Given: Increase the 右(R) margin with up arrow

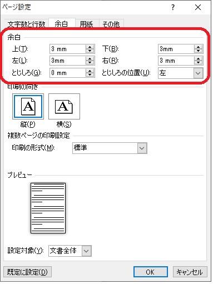Looking at the screenshot, I should click(x=199, y=58).
